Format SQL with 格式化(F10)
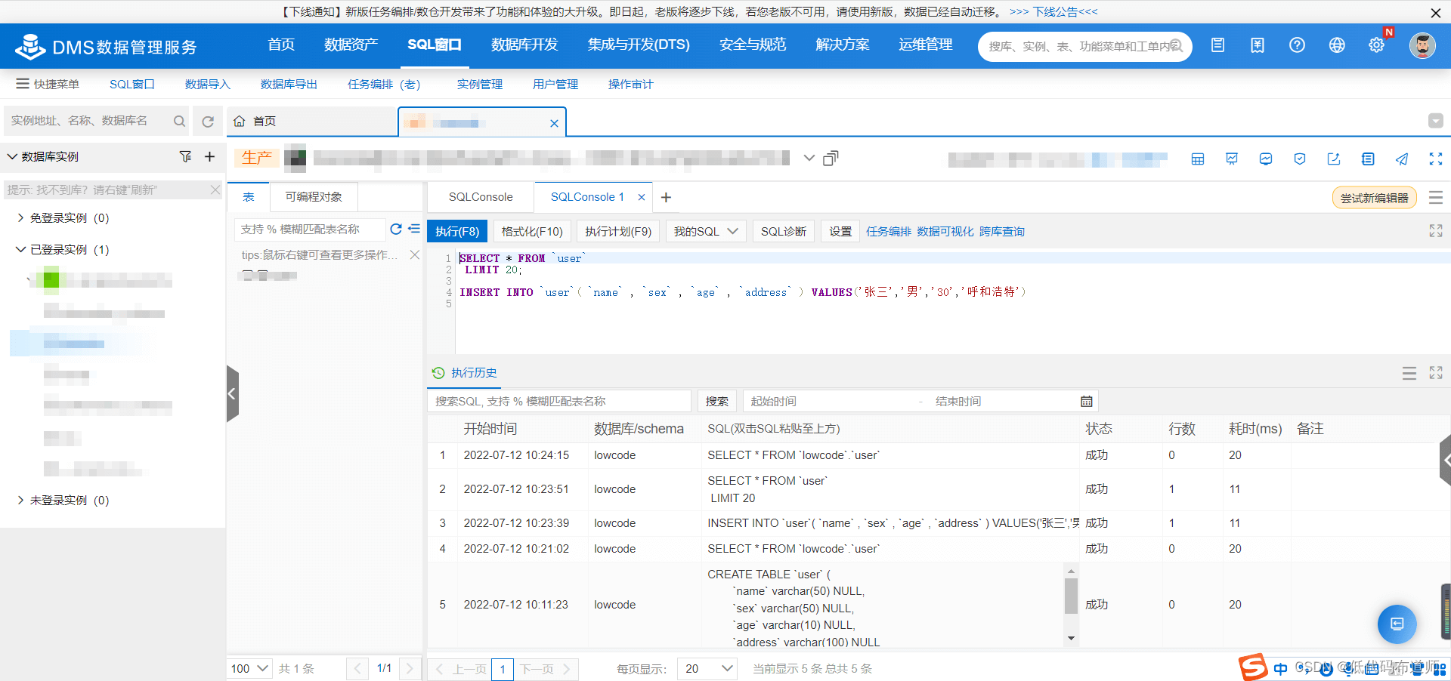The image size is (1451, 681). click(532, 231)
